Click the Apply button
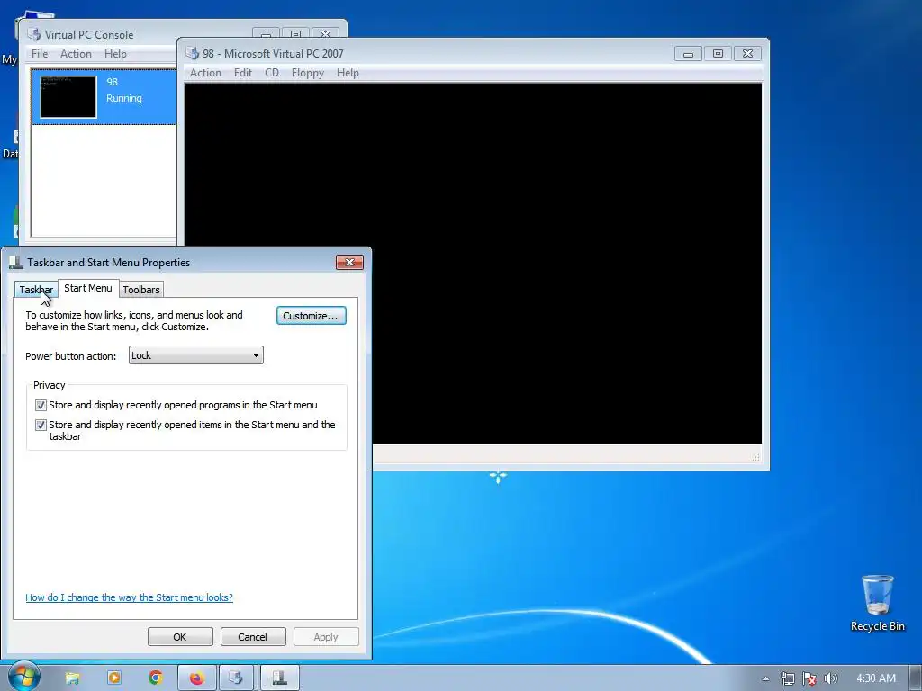 (326, 637)
